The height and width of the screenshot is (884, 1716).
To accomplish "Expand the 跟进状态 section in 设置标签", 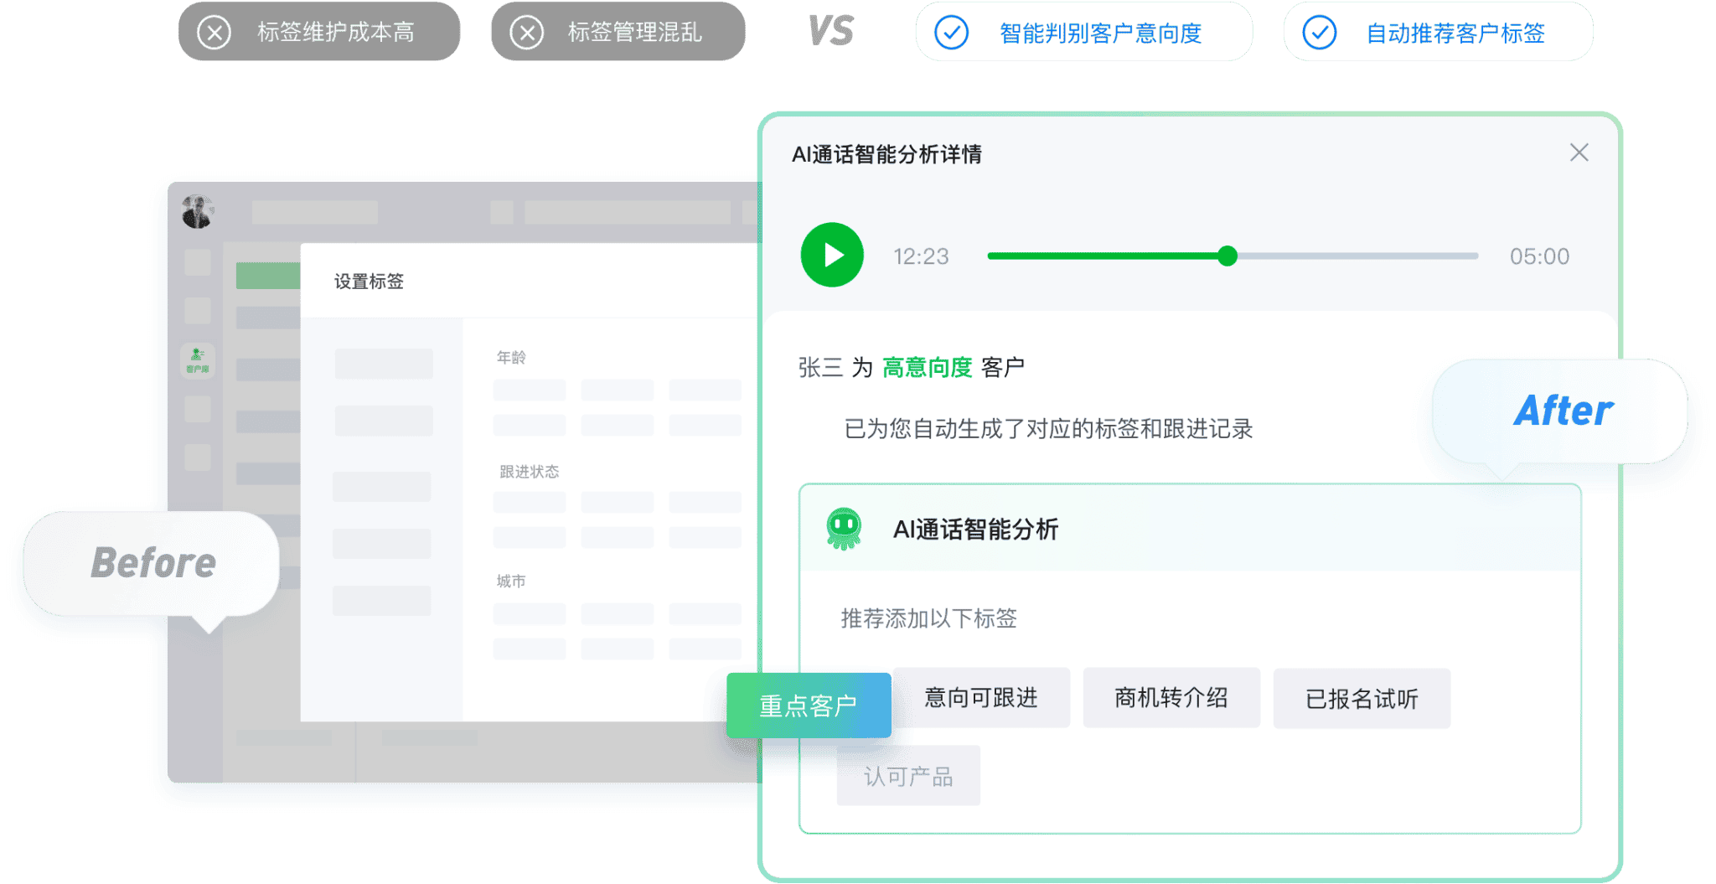I will (529, 472).
